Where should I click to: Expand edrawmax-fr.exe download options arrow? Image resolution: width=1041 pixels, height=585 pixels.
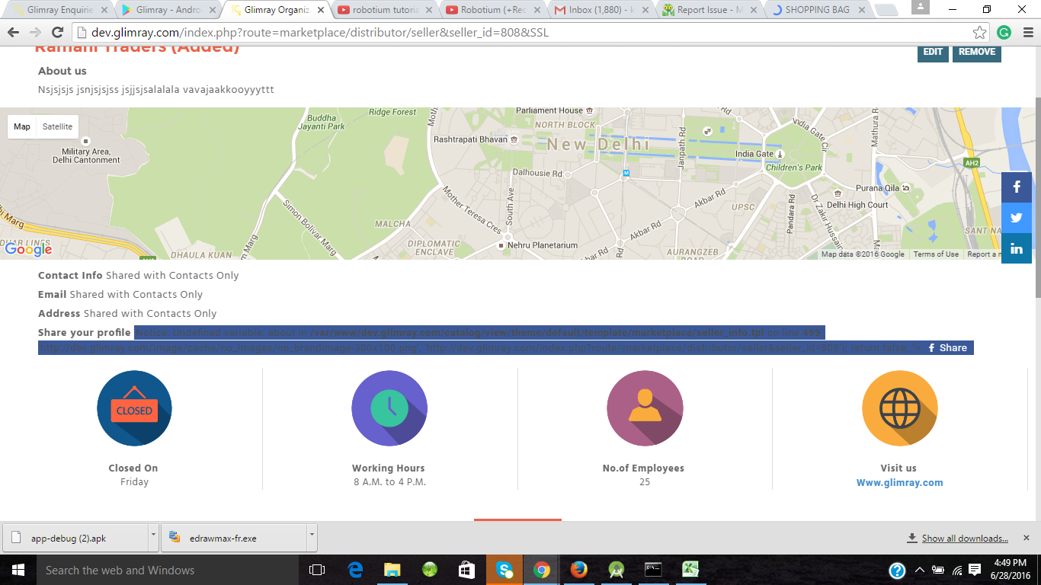pos(312,537)
